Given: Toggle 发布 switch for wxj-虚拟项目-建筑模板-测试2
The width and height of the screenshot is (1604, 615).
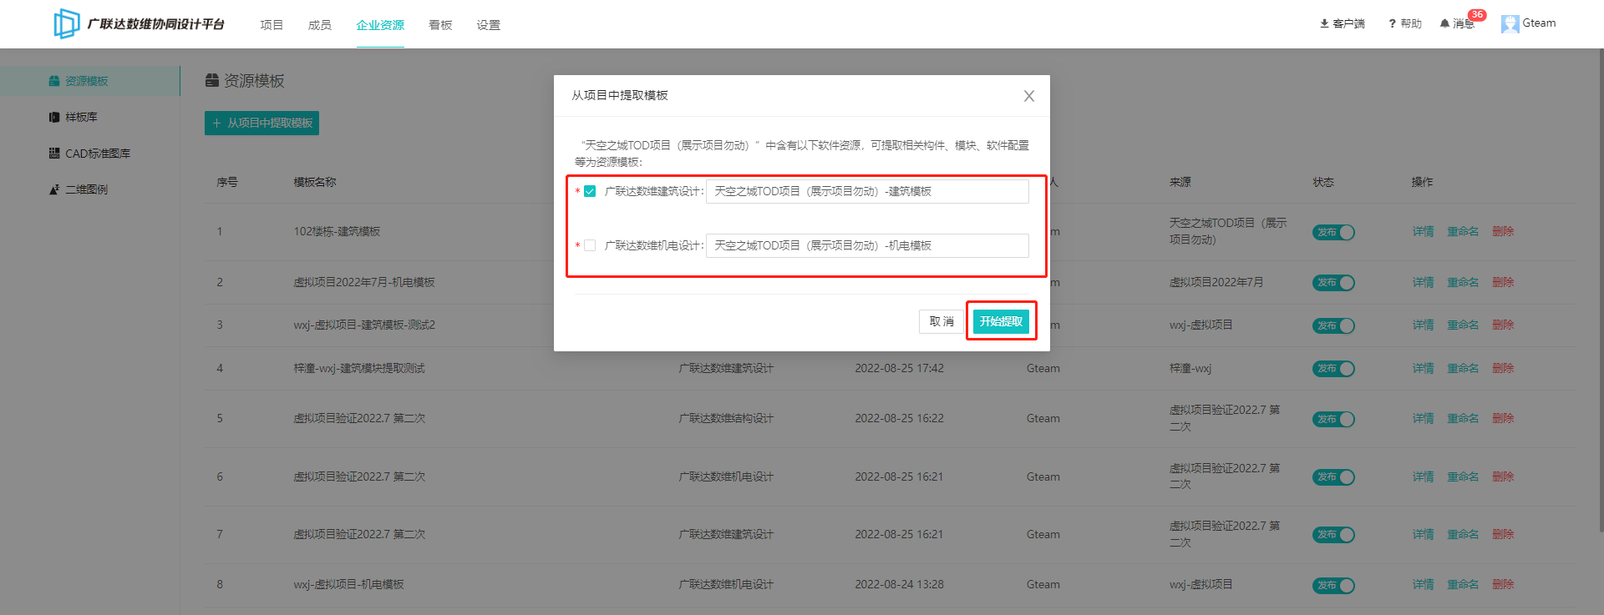Looking at the screenshot, I should (x=1333, y=325).
